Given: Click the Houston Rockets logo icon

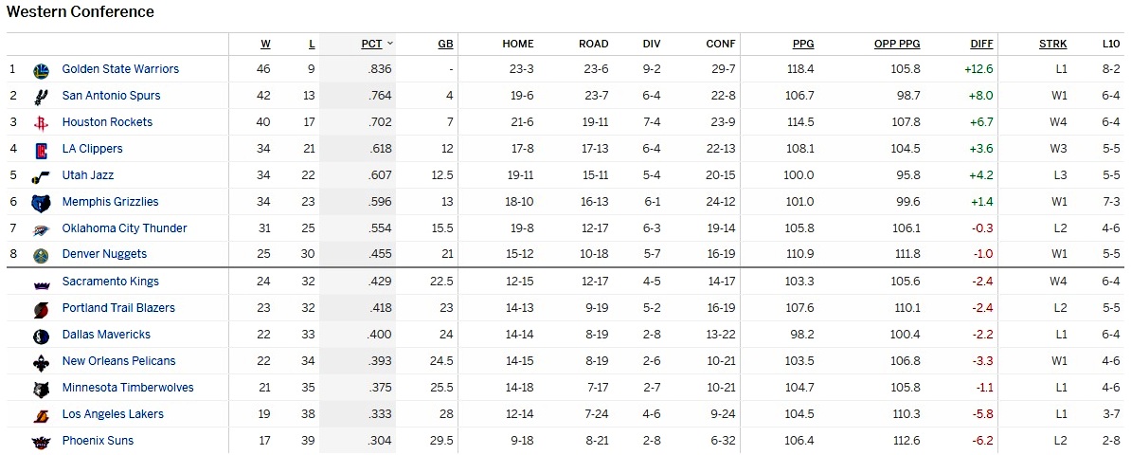Looking at the screenshot, I should click(x=41, y=122).
